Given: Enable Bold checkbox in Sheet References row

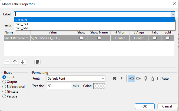Looking at the screenshot, I should pos(168,38).
